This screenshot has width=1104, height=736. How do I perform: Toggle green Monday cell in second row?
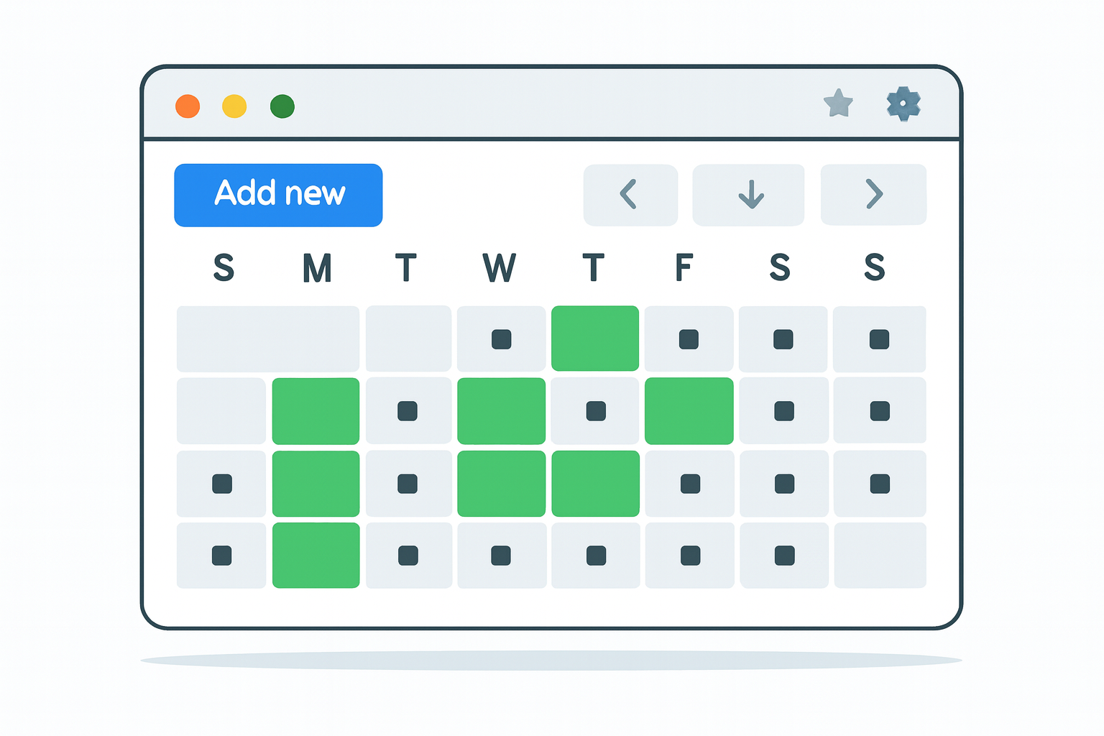tap(316, 411)
